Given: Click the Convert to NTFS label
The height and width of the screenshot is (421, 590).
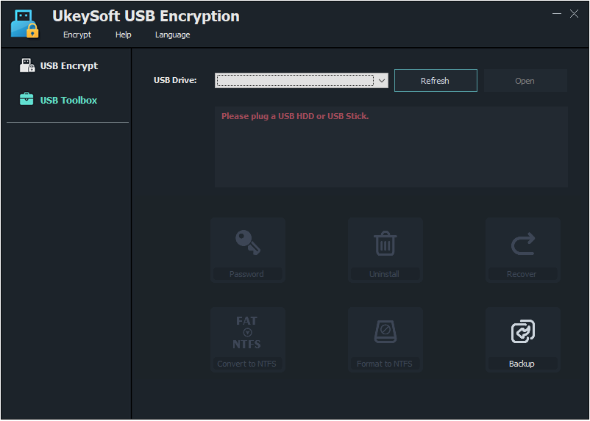Looking at the screenshot, I should pos(247,364).
